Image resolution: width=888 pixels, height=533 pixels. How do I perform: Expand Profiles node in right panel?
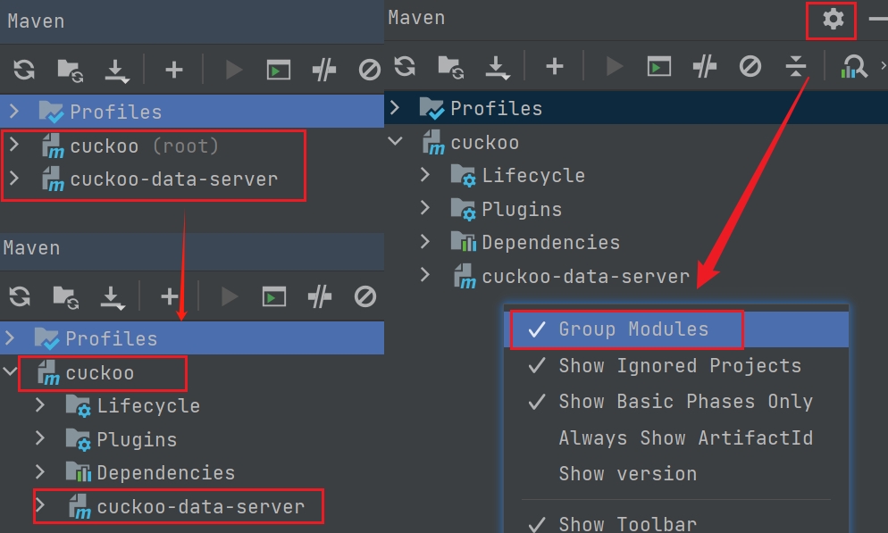395,107
